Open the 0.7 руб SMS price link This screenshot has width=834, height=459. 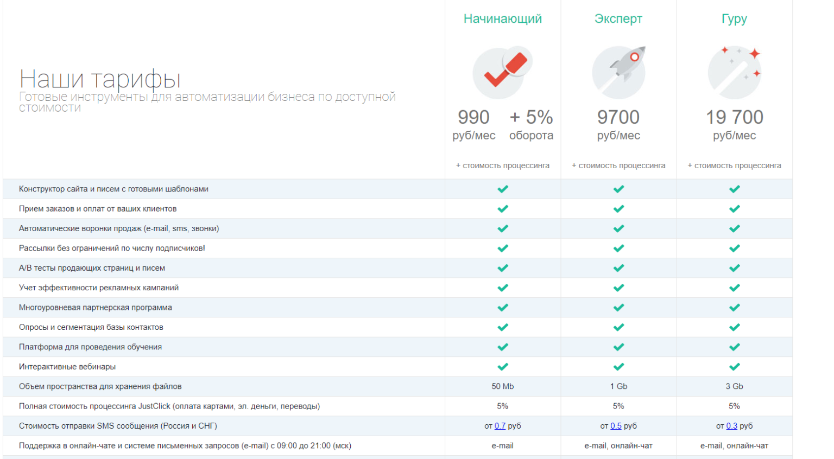[x=500, y=426]
